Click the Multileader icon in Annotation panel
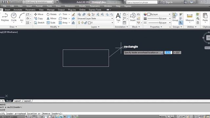Viewport: 210px width, 118px height. (x=124, y=18)
